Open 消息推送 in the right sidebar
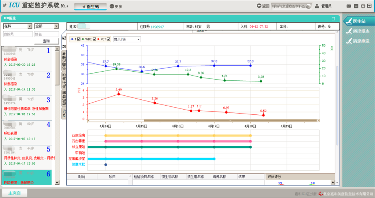Image resolution: width=375 pixels, height=198 pixels. click(x=358, y=41)
